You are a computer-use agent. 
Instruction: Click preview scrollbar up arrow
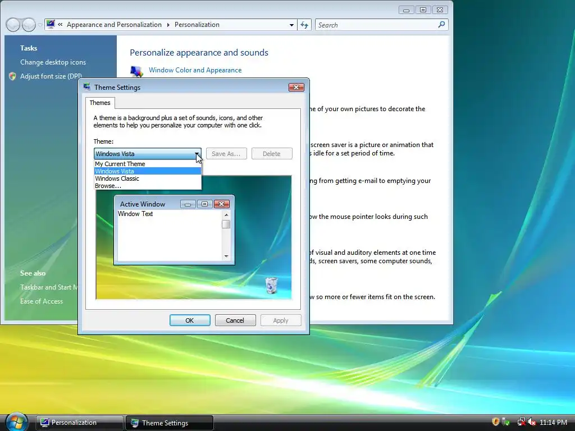point(226,215)
